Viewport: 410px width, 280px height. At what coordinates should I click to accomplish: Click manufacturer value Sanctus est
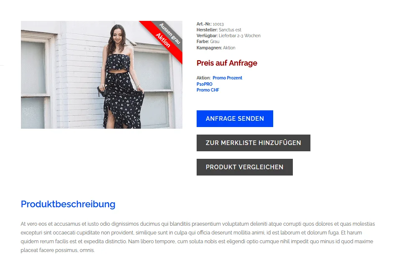click(230, 30)
